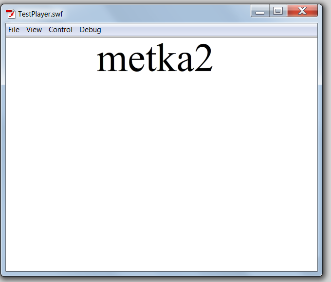The width and height of the screenshot is (331, 282).
Task: Click the window's bottom-right resize corner
Action: point(320,274)
